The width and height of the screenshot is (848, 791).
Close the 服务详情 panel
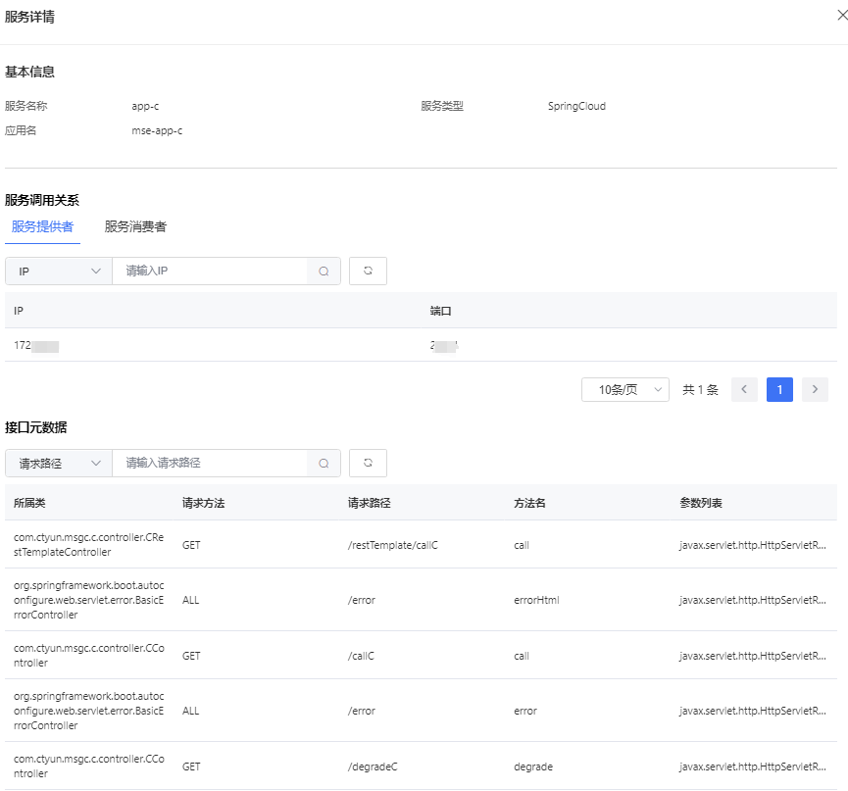click(x=842, y=16)
